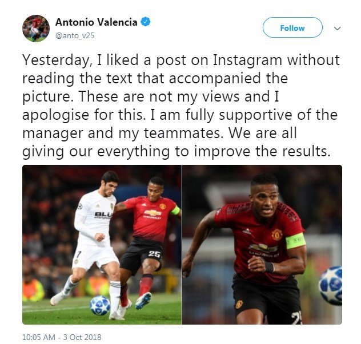This screenshot has width=361, height=344.
Task: Click the football in the left photo
Action: [100, 305]
